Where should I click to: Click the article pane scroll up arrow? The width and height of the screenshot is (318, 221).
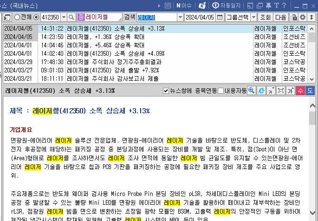click(x=312, y=105)
